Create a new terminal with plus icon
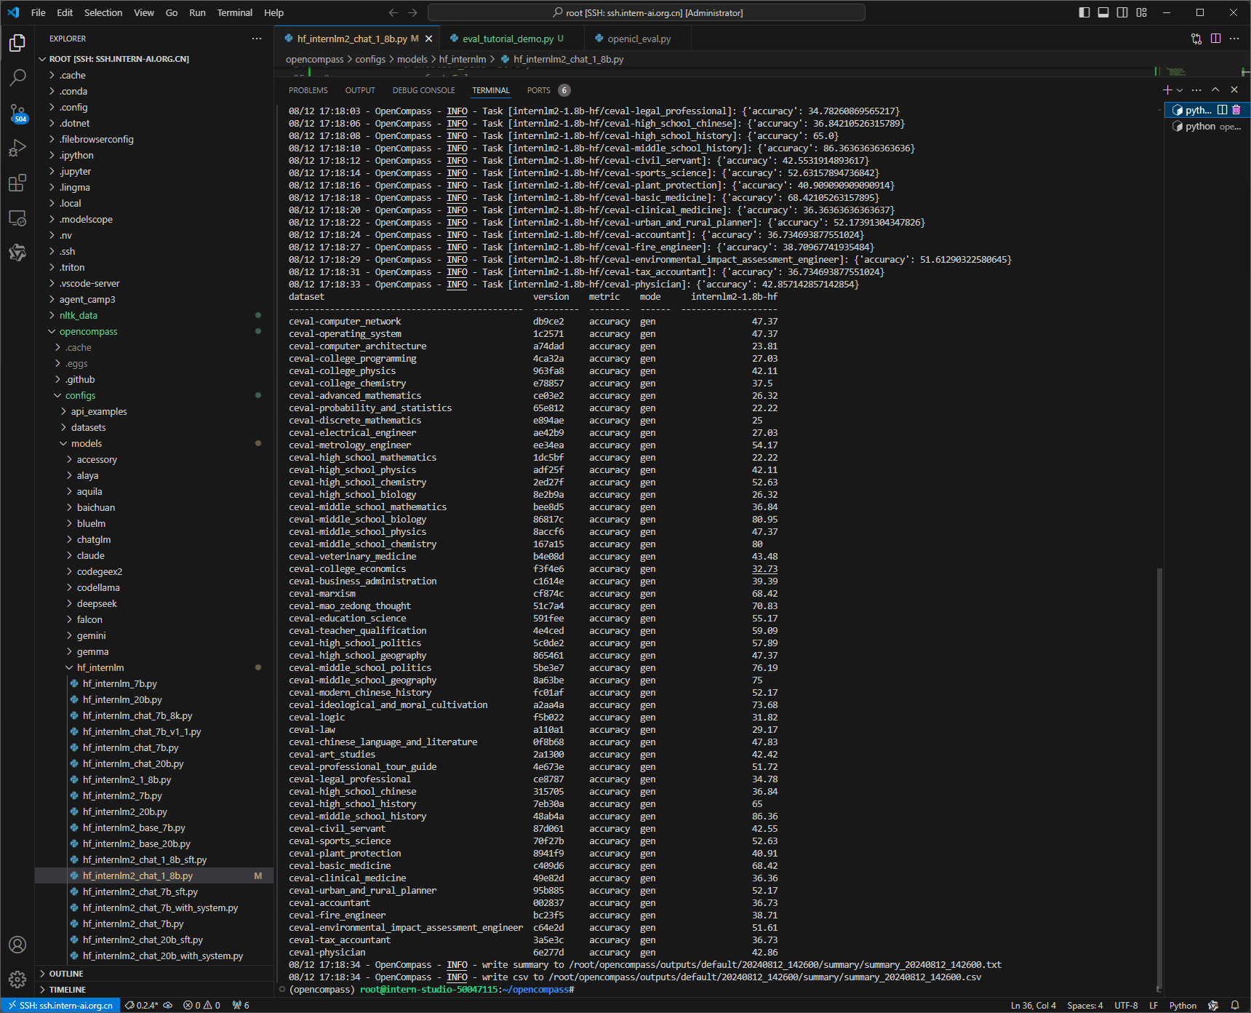The width and height of the screenshot is (1251, 1013). [1167, 90]
